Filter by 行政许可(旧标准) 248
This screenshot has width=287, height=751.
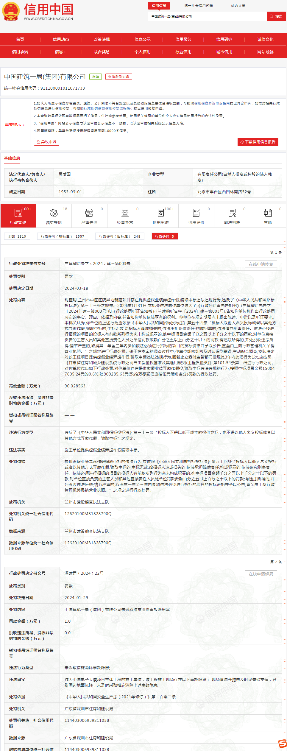[x=120, y=236]
